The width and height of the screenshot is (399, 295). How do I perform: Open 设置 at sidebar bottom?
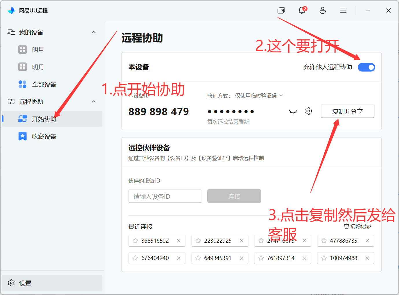point(52,283)
